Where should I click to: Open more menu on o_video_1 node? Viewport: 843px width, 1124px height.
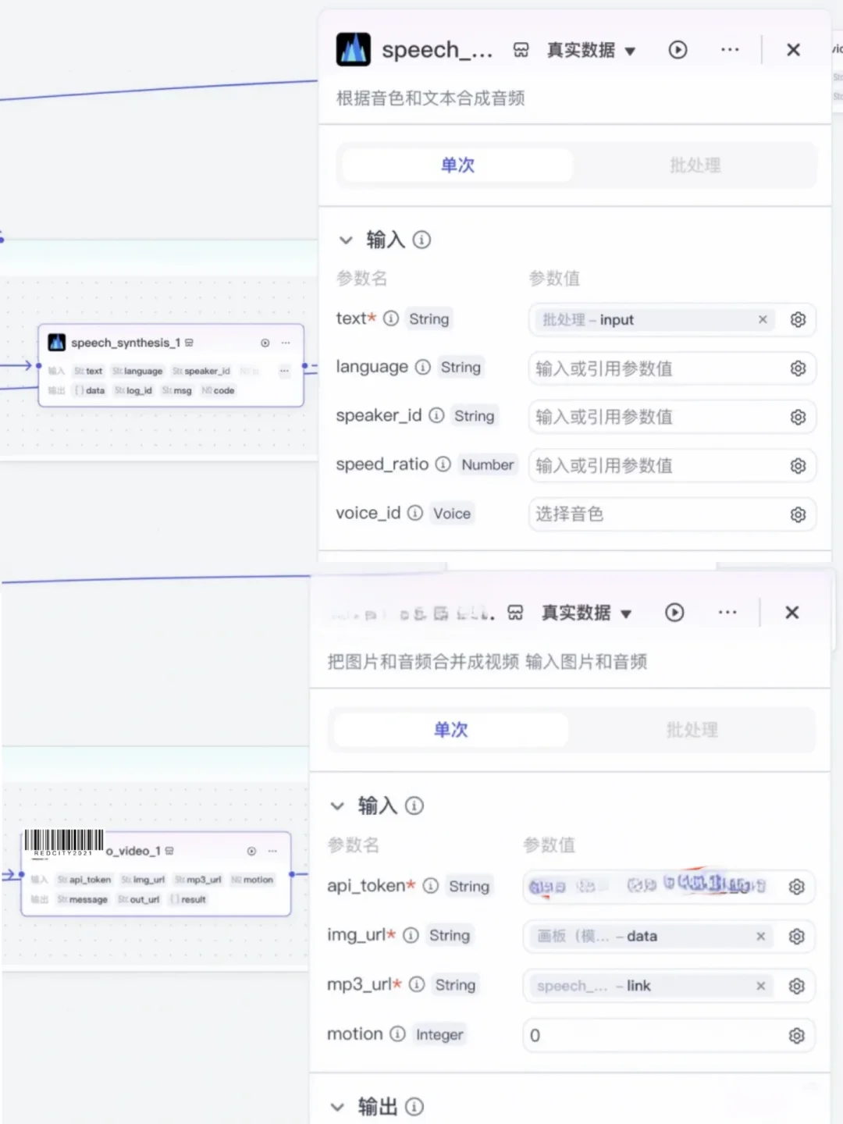pyautogui.click(x=272, y=851)
